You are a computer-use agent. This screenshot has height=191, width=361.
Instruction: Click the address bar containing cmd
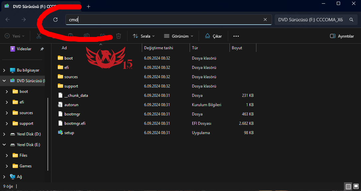pos(163,20)
